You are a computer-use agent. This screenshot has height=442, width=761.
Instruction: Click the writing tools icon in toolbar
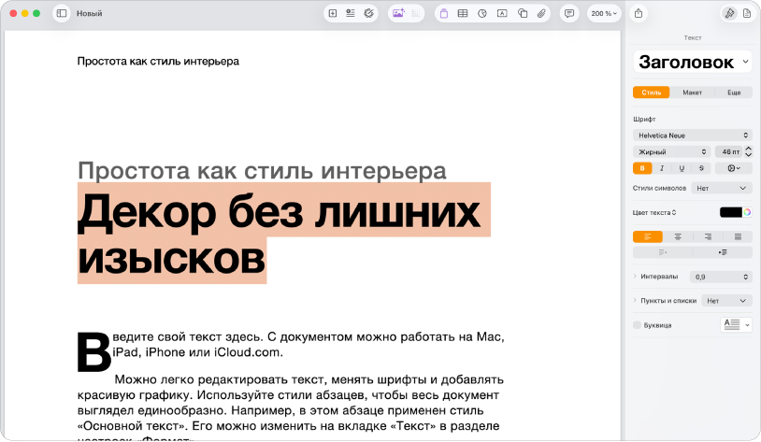(369, 14)
